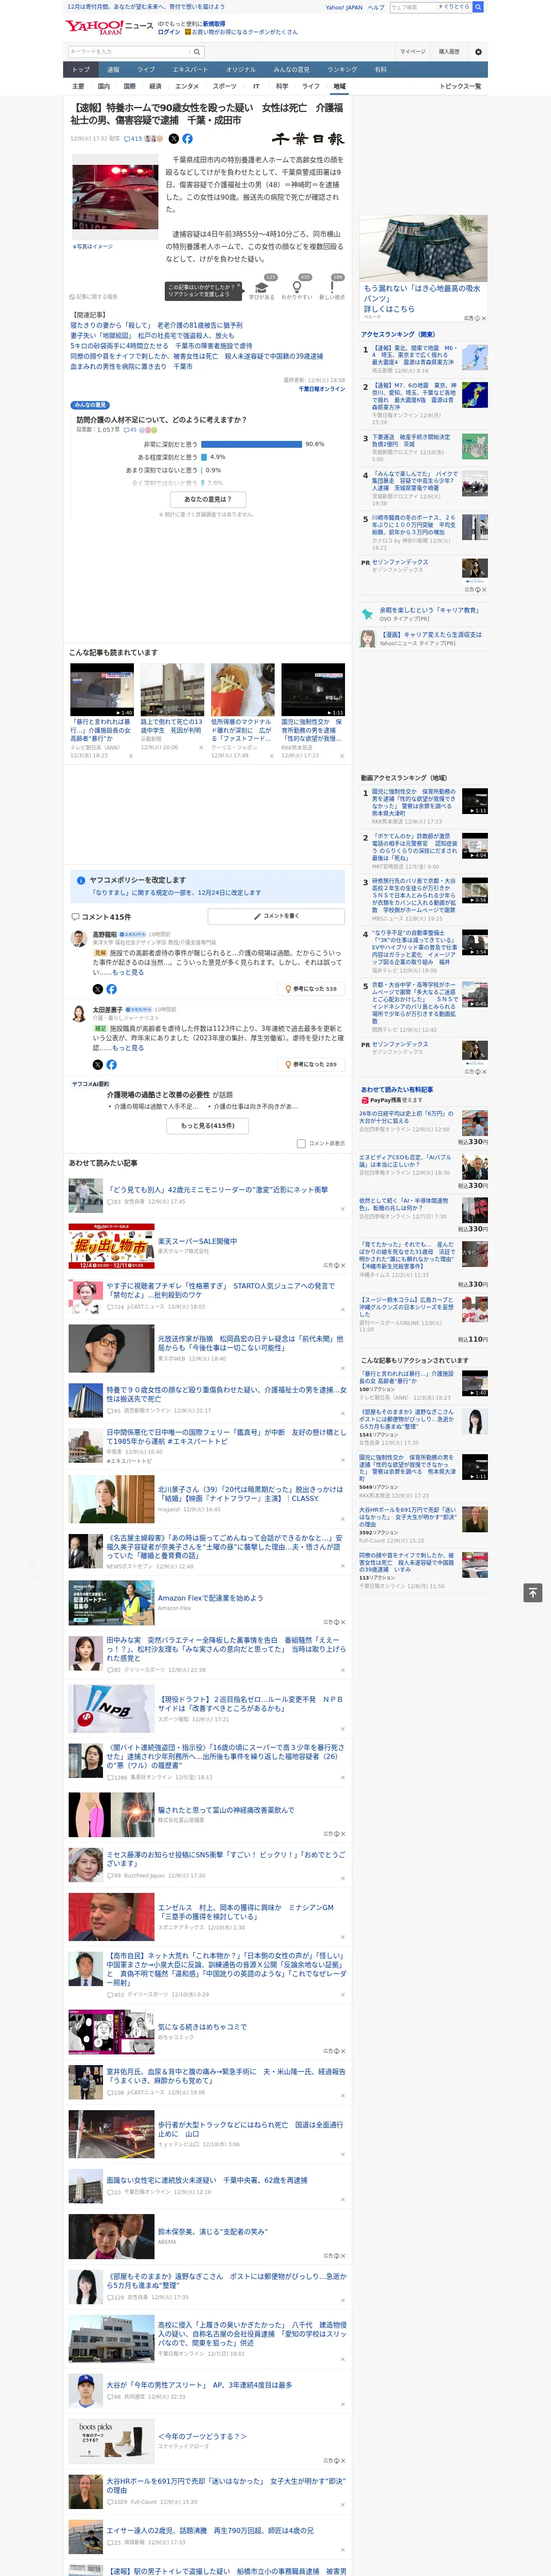Click 高野龍昭's profile avatar
The width and height of the screenshot is (551, 2576).
78,938
